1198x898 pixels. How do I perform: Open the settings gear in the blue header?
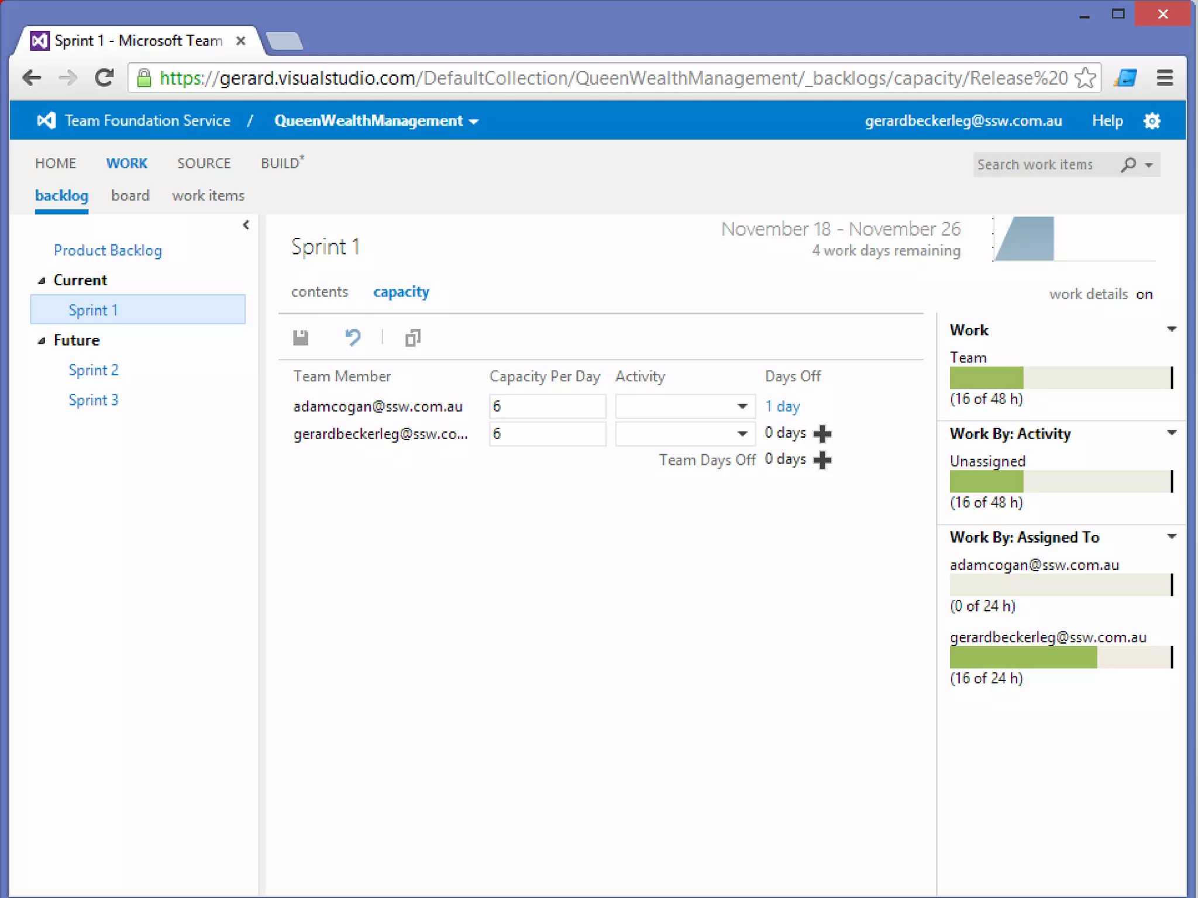[1152, 121]
